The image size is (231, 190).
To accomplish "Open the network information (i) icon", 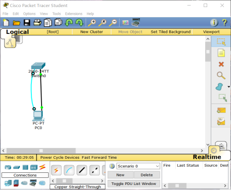I will (x=214, y=22).
